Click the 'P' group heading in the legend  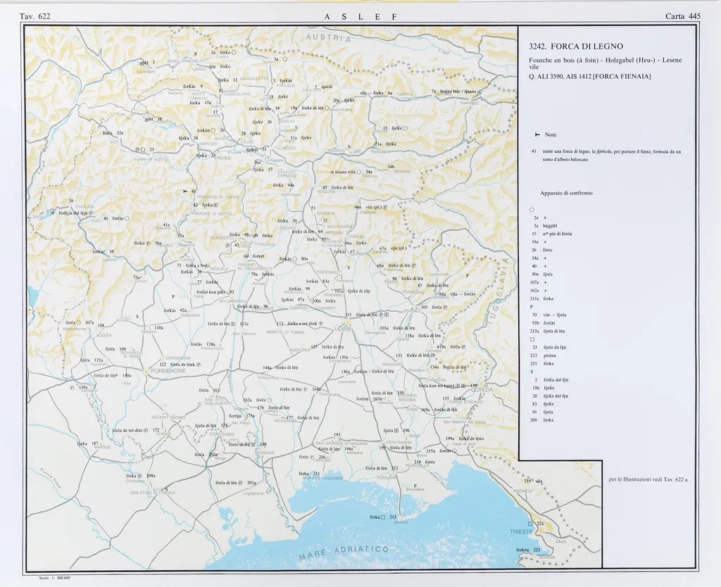coord(532,307)
